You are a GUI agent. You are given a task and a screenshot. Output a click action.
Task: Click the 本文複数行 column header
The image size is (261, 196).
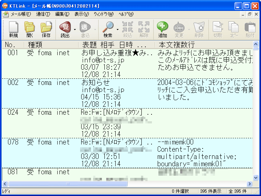[204, 45]
